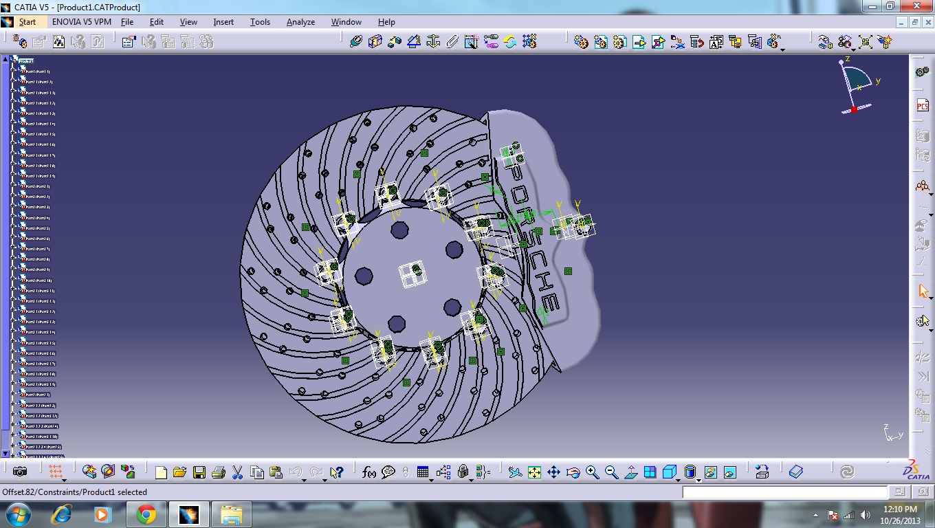The height and width of the screenshot is (528, 935).
Task: Toggle the Hide/Show icon
Action: pyautogui.click(x=711, y=472)
